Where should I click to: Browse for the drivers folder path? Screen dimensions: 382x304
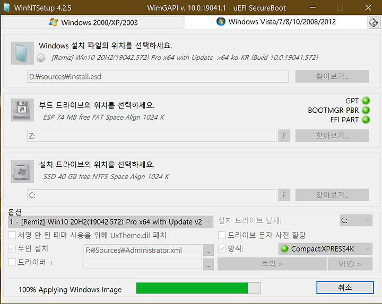click(209, 264)
